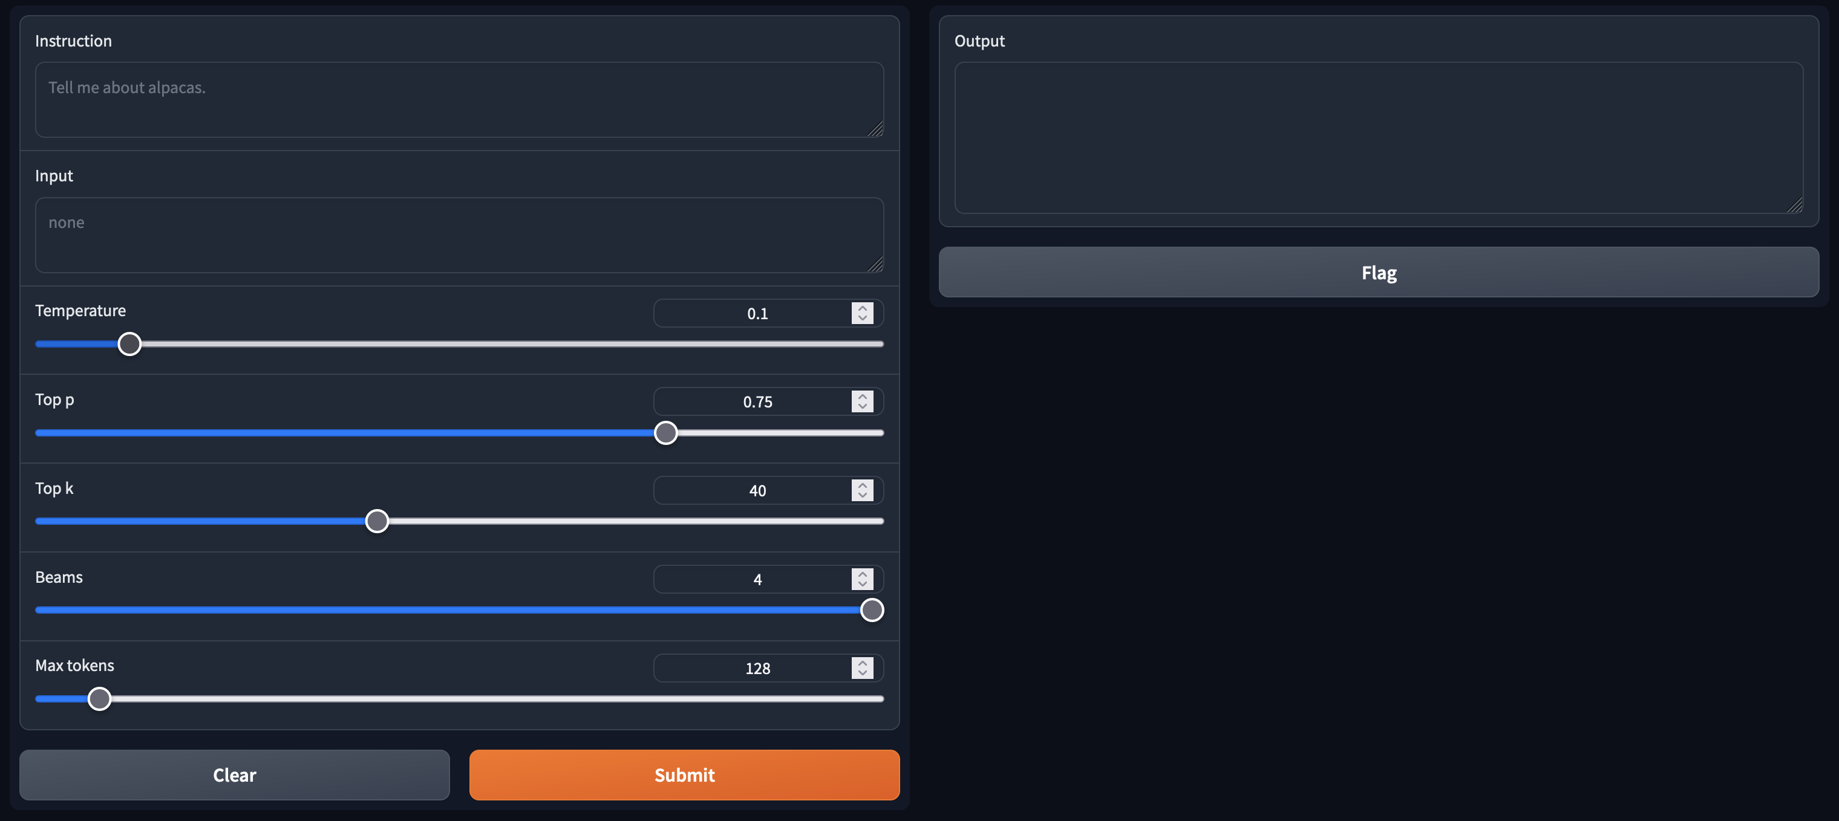Click the Input box resize handle
This screenshot has width=1839, height=821.
click(x=875, y=265)
